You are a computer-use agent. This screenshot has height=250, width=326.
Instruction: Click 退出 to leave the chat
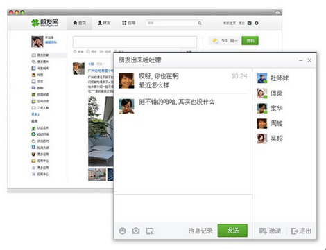tap(301, 231)
